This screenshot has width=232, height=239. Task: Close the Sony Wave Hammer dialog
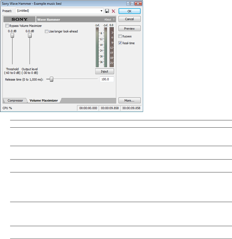pos(138,4)
